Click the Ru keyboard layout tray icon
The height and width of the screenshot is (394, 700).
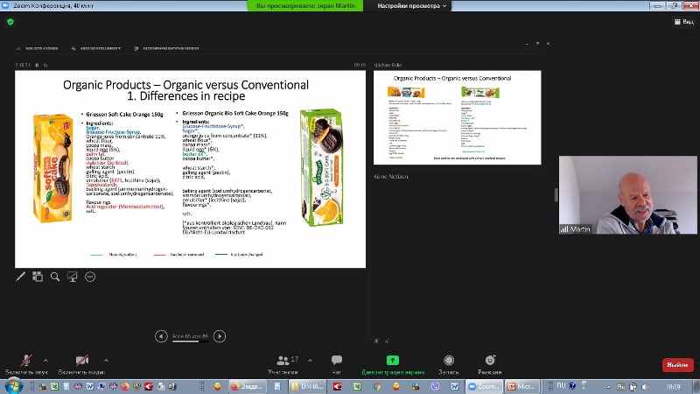[621, 387]
